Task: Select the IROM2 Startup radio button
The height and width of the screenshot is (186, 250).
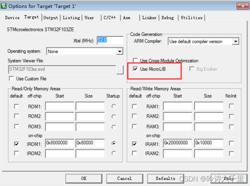Action: [x=114, y=153]
